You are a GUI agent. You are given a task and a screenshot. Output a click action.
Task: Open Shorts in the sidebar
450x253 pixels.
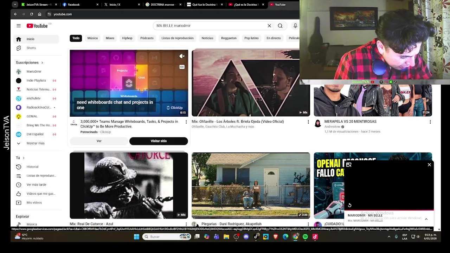tap(35, 48)
